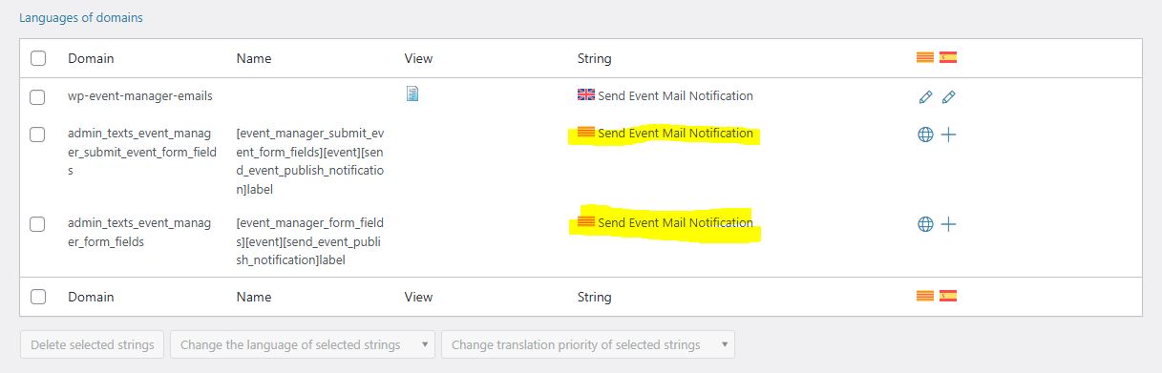Click Spanish flag in table footer
The height and width of the screenshot is (373, 1162).
[x=948, y=296]
